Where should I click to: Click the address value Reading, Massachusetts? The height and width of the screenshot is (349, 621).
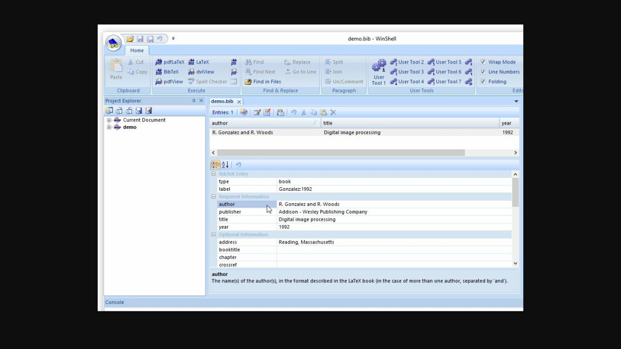(x=394, y=242)
